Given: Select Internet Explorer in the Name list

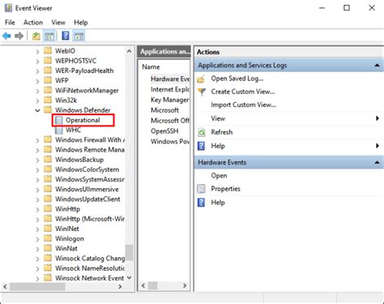Looking at the screenshot, I should point(170,89).
